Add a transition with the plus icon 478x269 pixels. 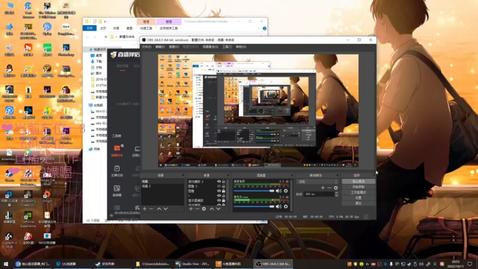point(323,188)
